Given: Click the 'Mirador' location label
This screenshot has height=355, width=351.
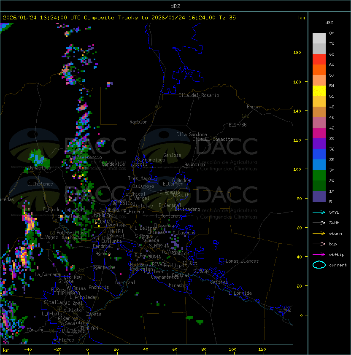Looking at the screenshot, I should (178, 285).
